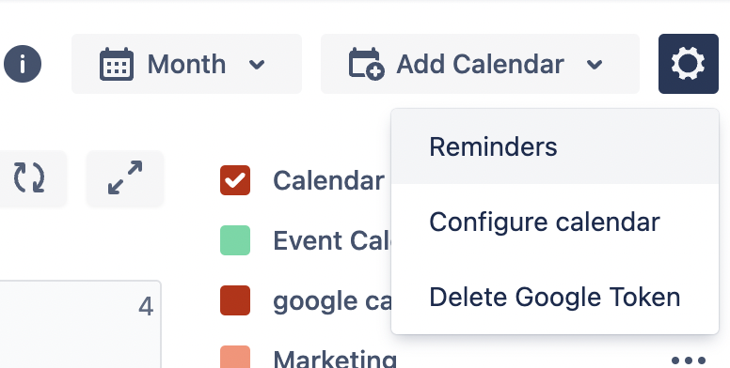Open settings via the gear icon
This screenshot has height=368, width=730.
(x=688, y=64)
